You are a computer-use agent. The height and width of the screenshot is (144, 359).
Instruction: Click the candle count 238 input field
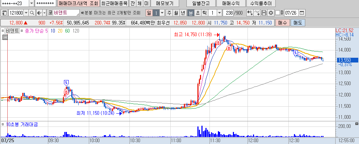pos(228,13)
